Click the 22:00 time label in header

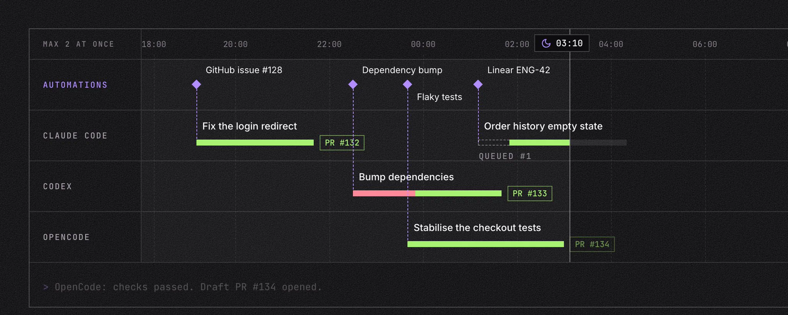coord(329,44)
